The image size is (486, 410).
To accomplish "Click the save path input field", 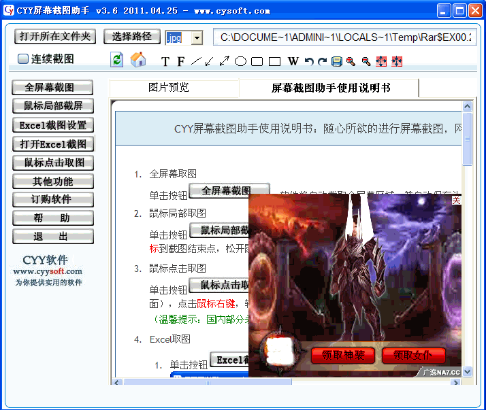I will click(344, 37).
